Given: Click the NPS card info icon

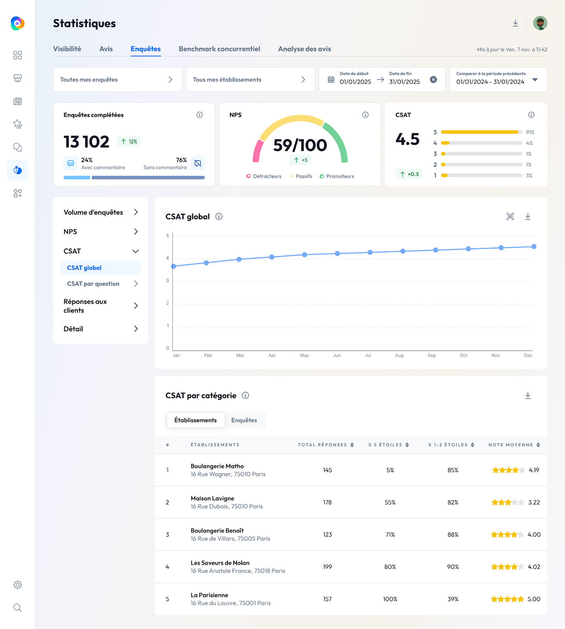Looking at the screenshot, I should click(x=365, y=115).
